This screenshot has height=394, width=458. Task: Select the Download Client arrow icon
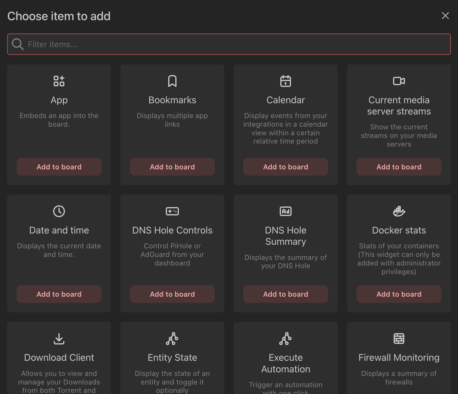point(59,338)
